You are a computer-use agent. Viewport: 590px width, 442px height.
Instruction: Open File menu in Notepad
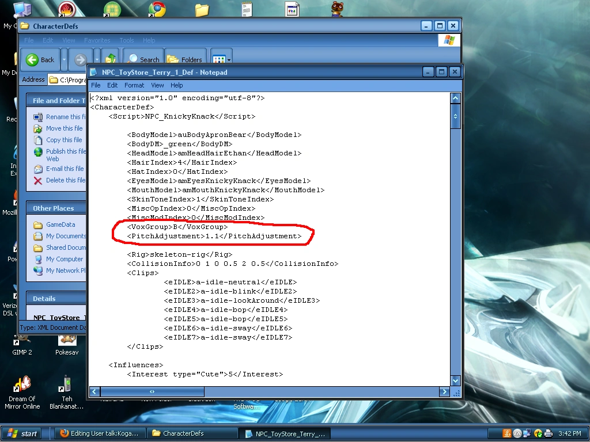[x=96, y=85]
